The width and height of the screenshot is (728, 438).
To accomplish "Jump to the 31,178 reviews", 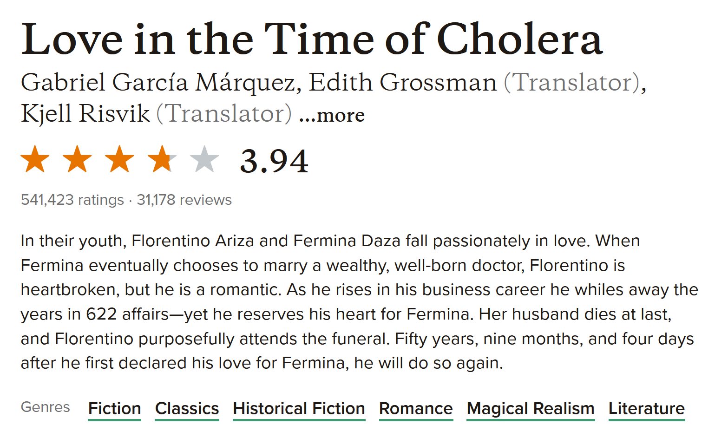I will point(184,200).
